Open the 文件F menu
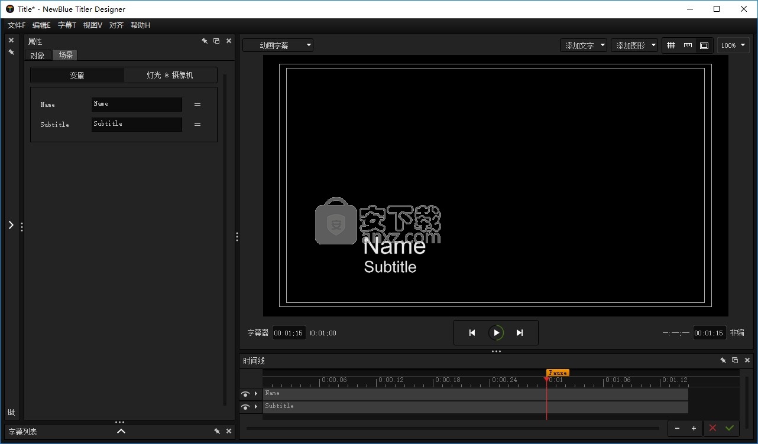 click(17, 25)
